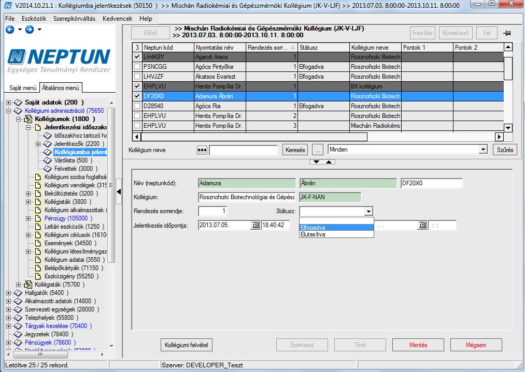Open Leltári eszközök (1250) in the tree
The image size is (525, 372).
pyautogui.click(x=74, y=227)
